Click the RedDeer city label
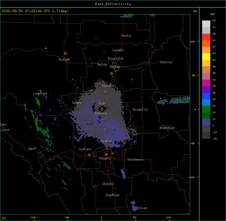The image size is (226, 221). pos(115,67)
